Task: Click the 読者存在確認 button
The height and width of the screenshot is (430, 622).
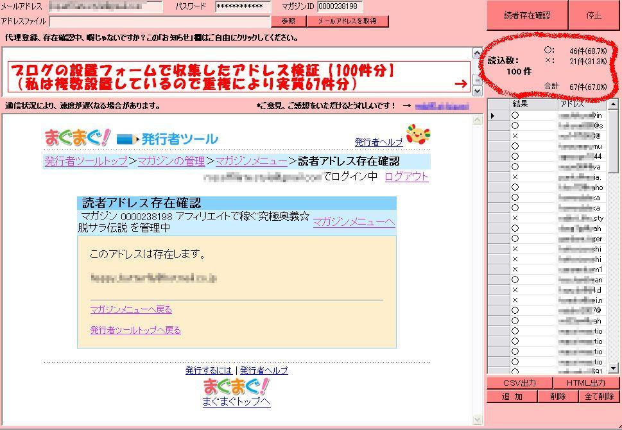Action: 527,15
